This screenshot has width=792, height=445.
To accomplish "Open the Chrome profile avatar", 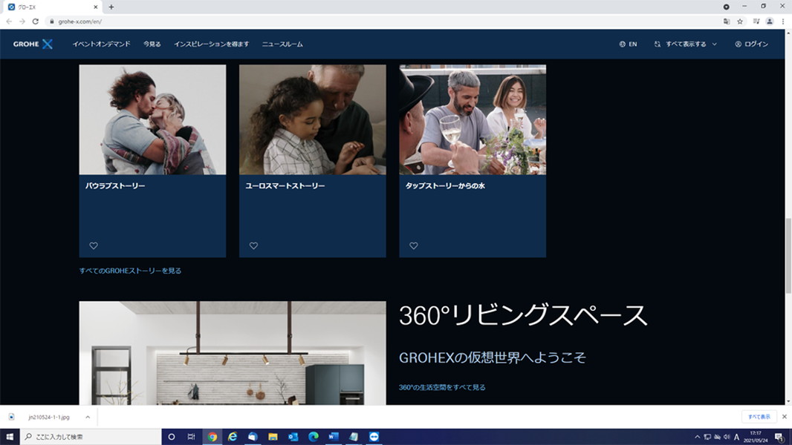I will coord(770,22).
